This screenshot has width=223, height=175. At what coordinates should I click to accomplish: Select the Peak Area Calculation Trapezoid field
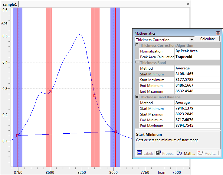point(197,57)
